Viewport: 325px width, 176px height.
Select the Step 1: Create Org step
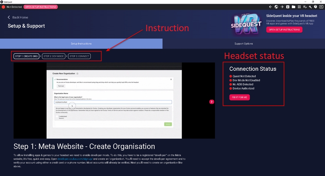26,56
